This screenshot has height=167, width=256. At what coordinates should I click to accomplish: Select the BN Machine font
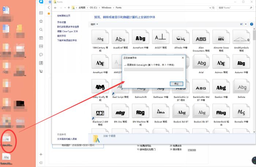point(140,115)
